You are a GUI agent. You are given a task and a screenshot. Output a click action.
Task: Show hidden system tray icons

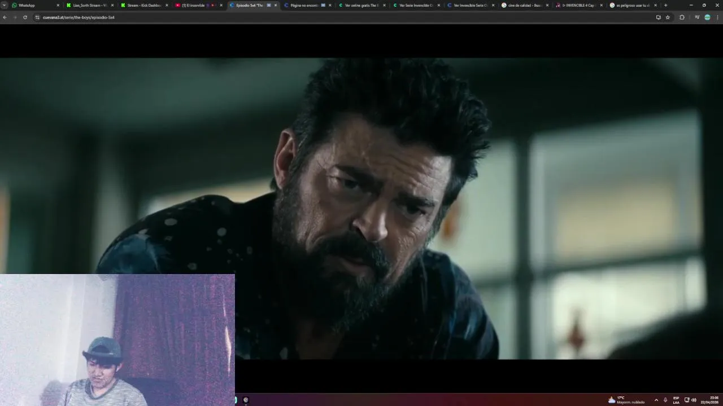[656, 400]
